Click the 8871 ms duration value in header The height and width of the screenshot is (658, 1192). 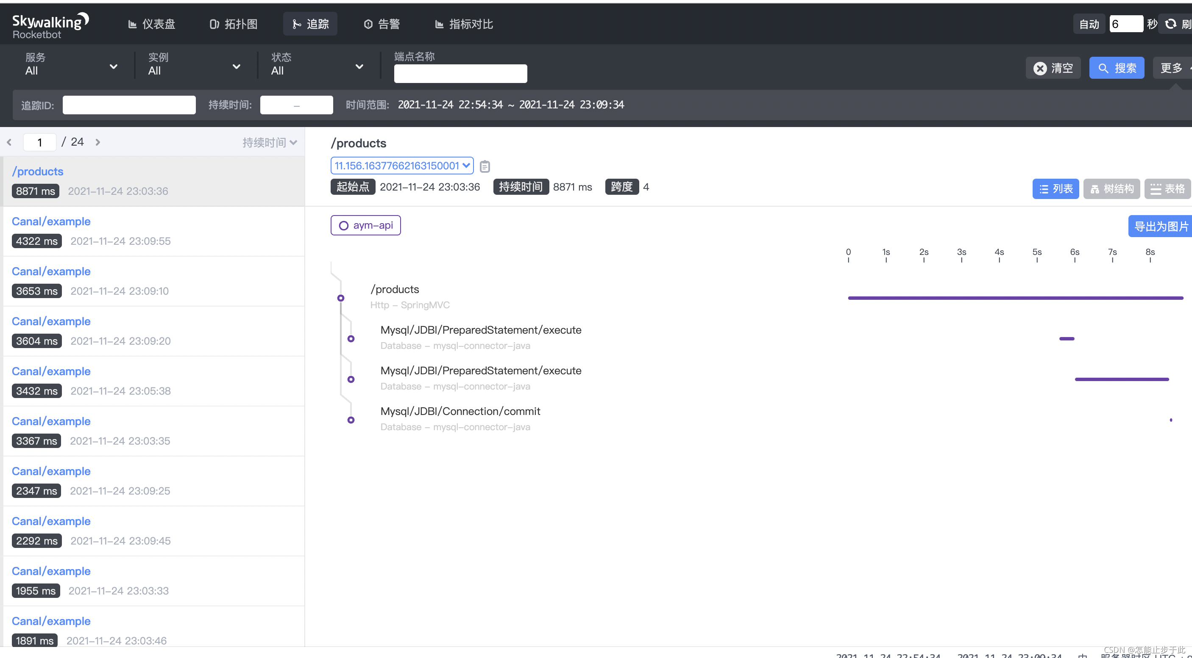point(572,187)
